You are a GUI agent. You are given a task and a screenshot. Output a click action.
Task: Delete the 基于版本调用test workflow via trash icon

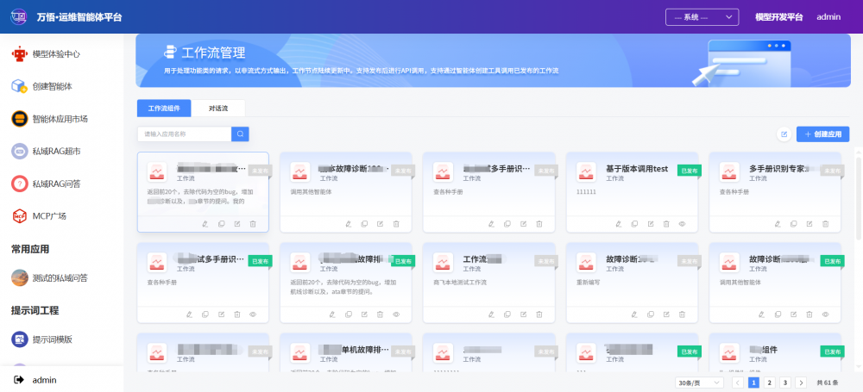point(665,224)
